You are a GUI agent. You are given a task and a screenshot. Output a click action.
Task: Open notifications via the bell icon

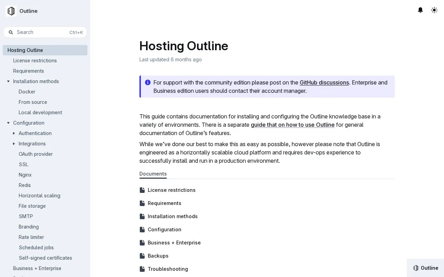420,10
